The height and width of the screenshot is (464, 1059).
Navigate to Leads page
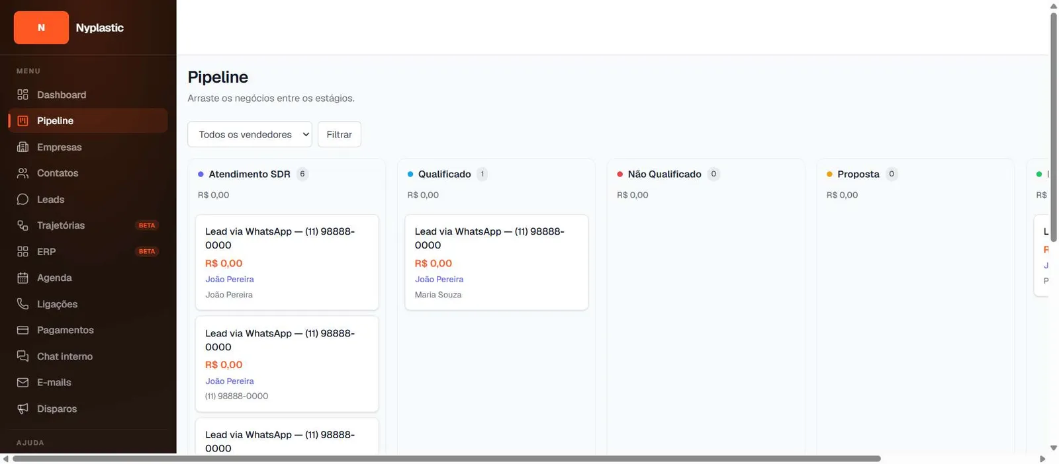click(88, 199)
